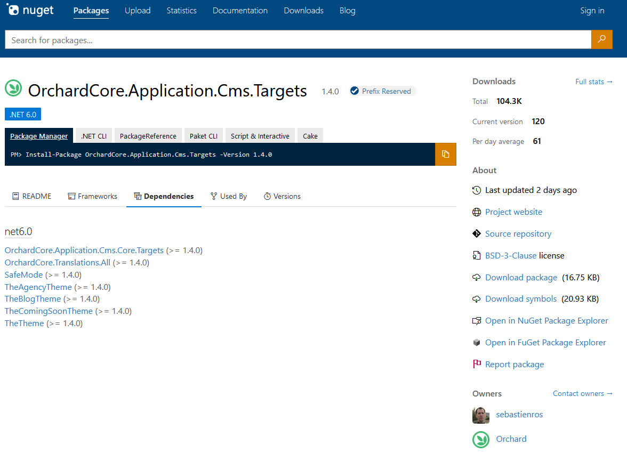Open Downloads in the header navigation
627x453 pixels.
coord(303,11)
